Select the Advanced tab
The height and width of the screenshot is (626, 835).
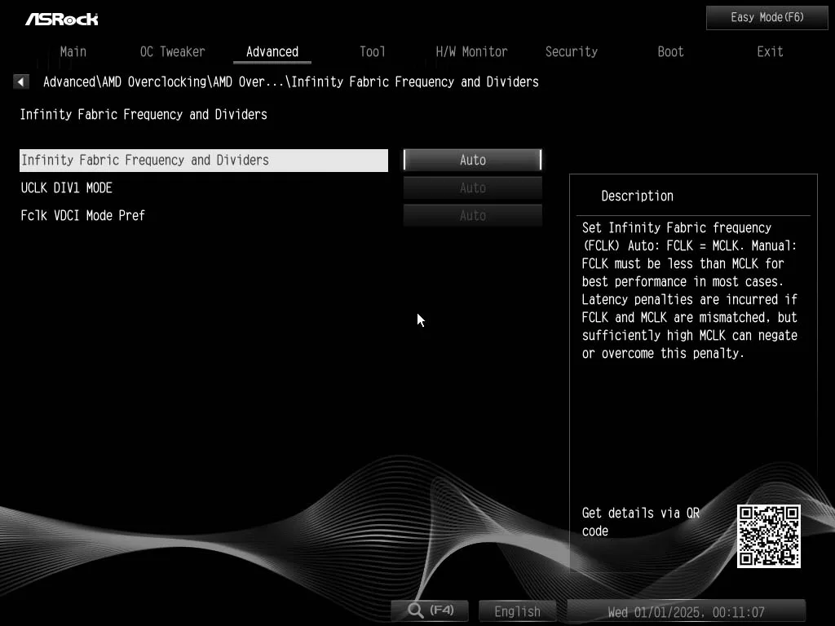(x=272, y=51)
